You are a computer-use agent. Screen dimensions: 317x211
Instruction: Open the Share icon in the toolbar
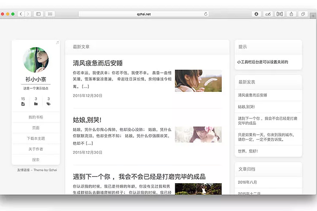(x=291, y=14)
